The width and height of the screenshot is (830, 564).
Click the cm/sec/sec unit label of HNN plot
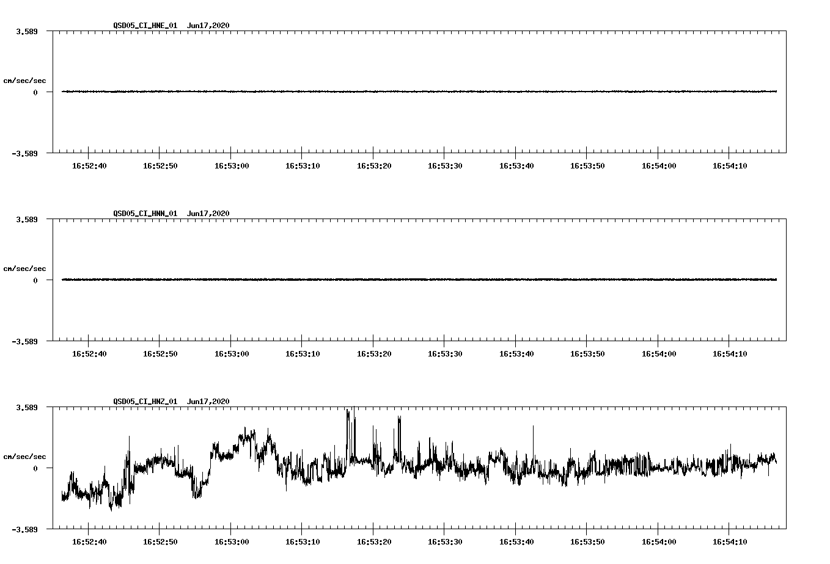(x=24, y=269)
